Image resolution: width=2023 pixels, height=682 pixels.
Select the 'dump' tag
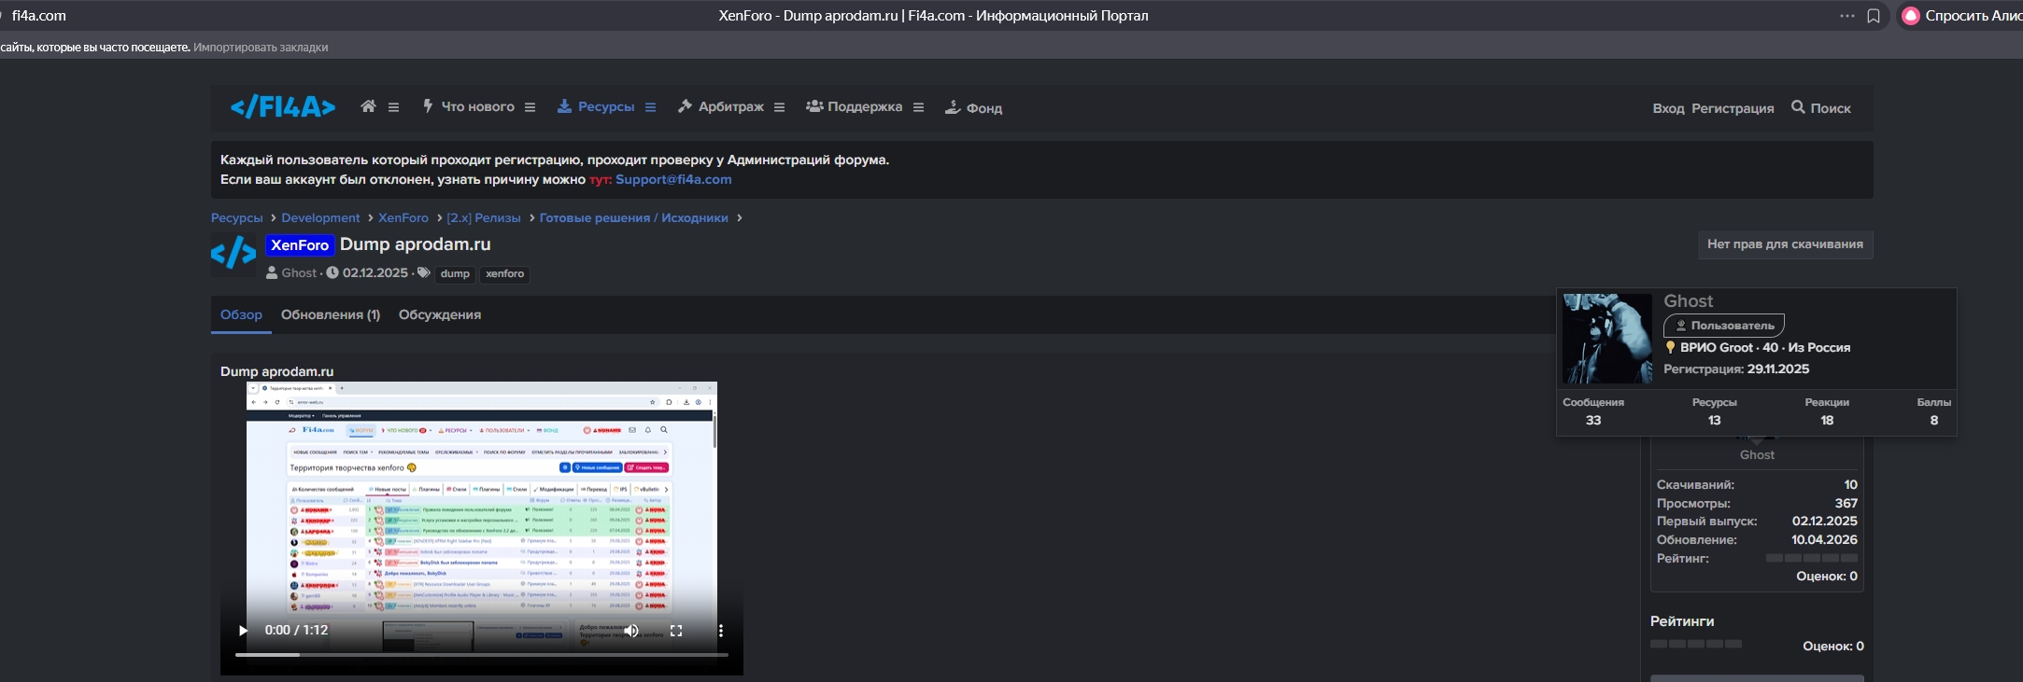pos(455,273)
